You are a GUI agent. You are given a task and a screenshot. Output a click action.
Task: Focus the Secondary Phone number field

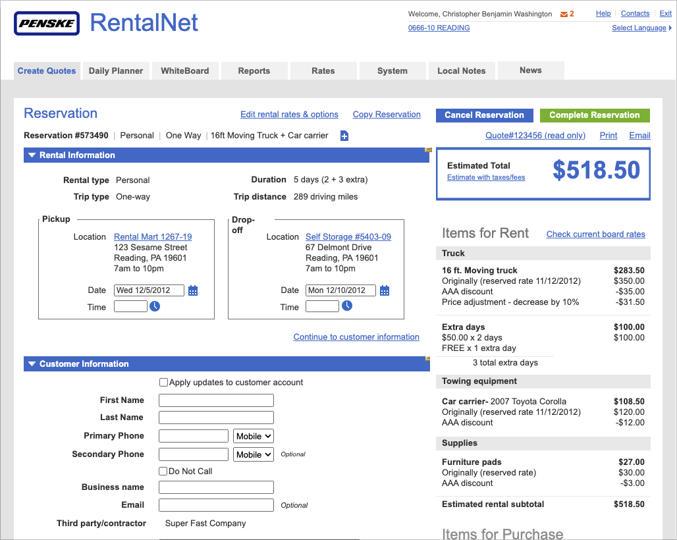pos(194,454)
